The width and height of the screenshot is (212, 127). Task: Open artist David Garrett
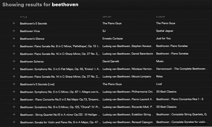[x=111, y=61]
